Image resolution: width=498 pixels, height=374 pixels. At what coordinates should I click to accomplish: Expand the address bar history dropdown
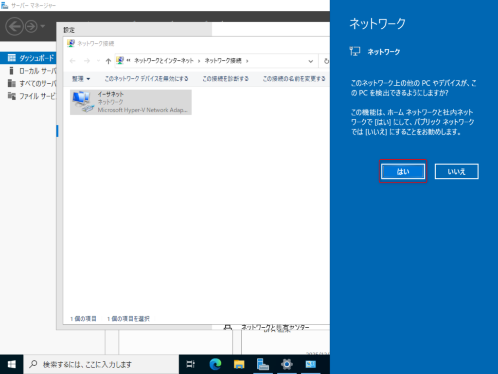tap(311, 61)
